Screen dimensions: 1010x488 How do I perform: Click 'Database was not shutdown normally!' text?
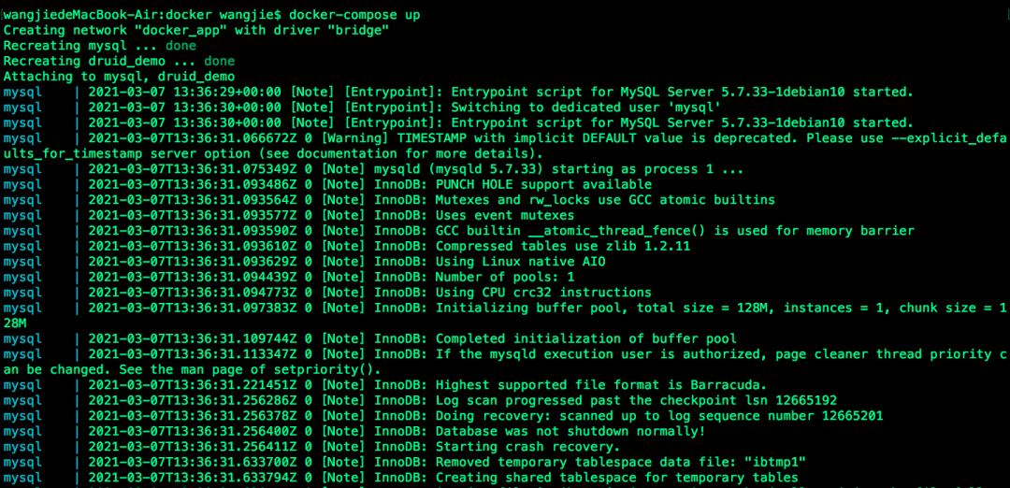tap(570, 431)
